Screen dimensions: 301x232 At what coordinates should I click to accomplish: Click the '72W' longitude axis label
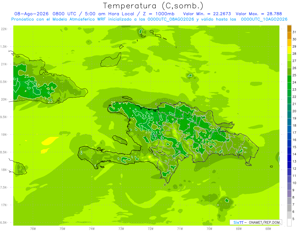point(150,228)
